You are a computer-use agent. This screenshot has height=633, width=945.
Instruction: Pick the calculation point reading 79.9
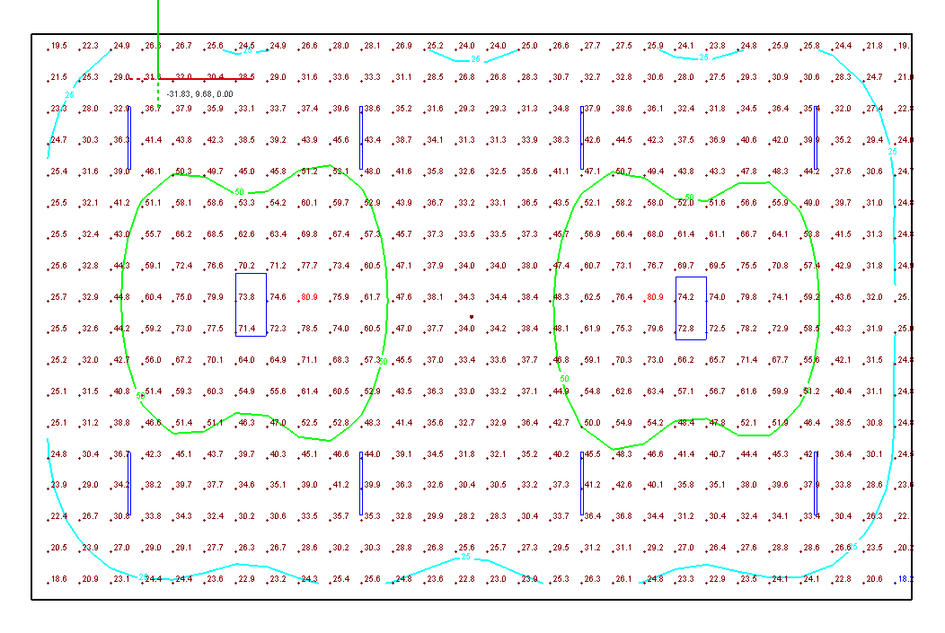tap(216, 297)
